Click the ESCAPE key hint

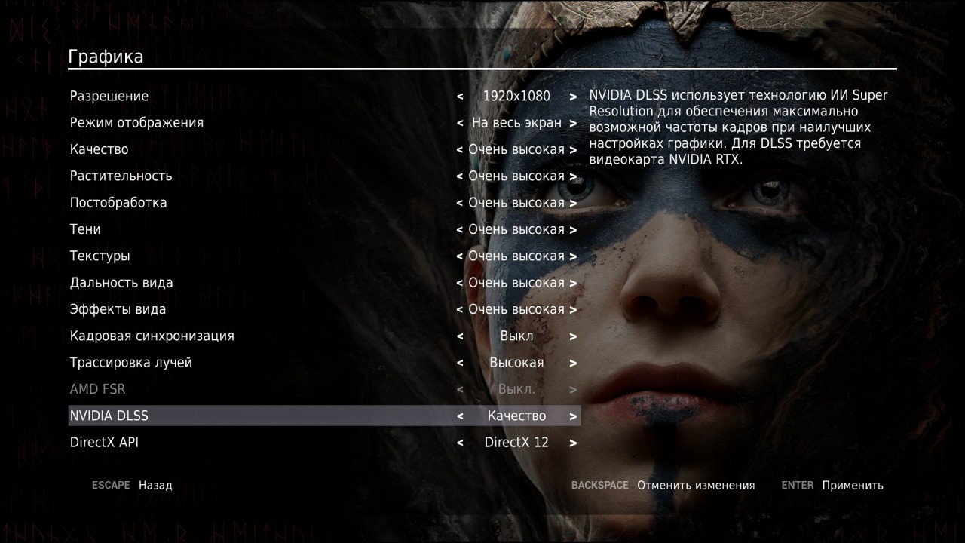(111, 486)
